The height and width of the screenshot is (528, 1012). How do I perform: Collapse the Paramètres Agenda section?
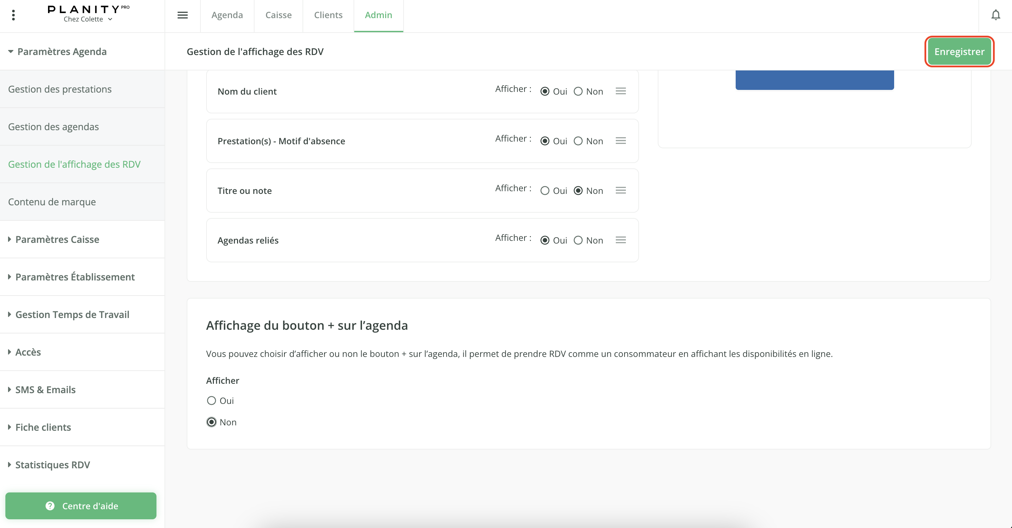(x=62, y=52)
